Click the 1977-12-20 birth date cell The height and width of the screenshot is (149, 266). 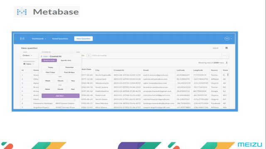87,79
